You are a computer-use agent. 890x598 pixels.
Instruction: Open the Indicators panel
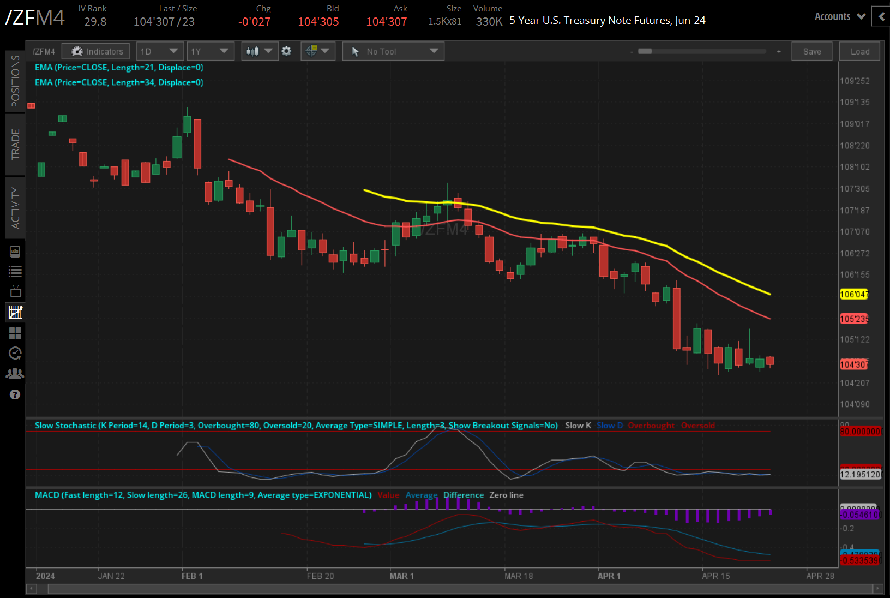(x=96, y=51)
